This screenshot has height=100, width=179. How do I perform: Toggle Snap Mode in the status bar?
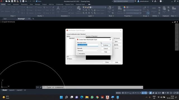pos(126,93)
